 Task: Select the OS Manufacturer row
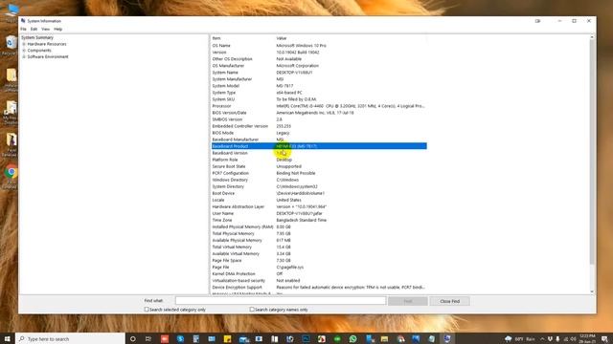319,66
